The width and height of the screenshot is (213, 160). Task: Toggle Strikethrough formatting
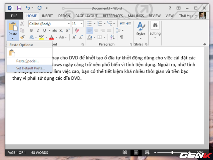click(55, 31)
